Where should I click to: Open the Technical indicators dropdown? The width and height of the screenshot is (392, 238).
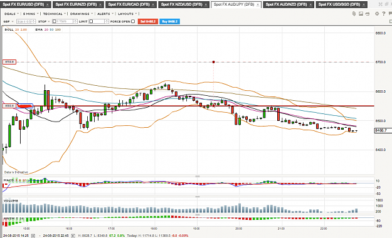click(54, 14)
